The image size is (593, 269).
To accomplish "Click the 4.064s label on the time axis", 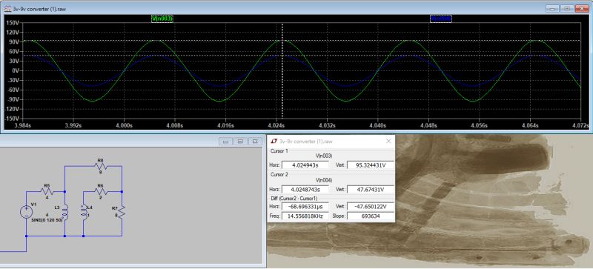I will (x=529, y=125).
